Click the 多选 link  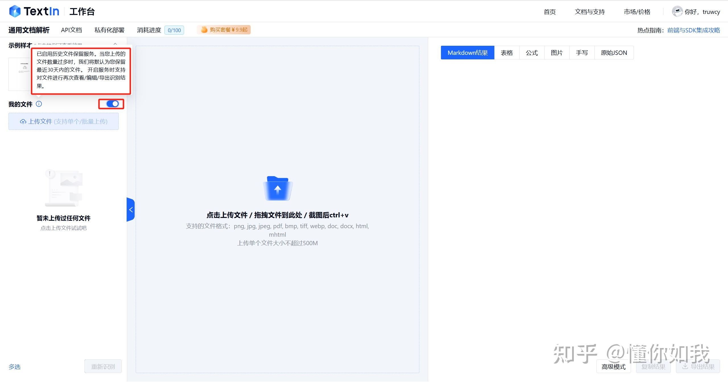pyautogui.click(x=14, y=367)
